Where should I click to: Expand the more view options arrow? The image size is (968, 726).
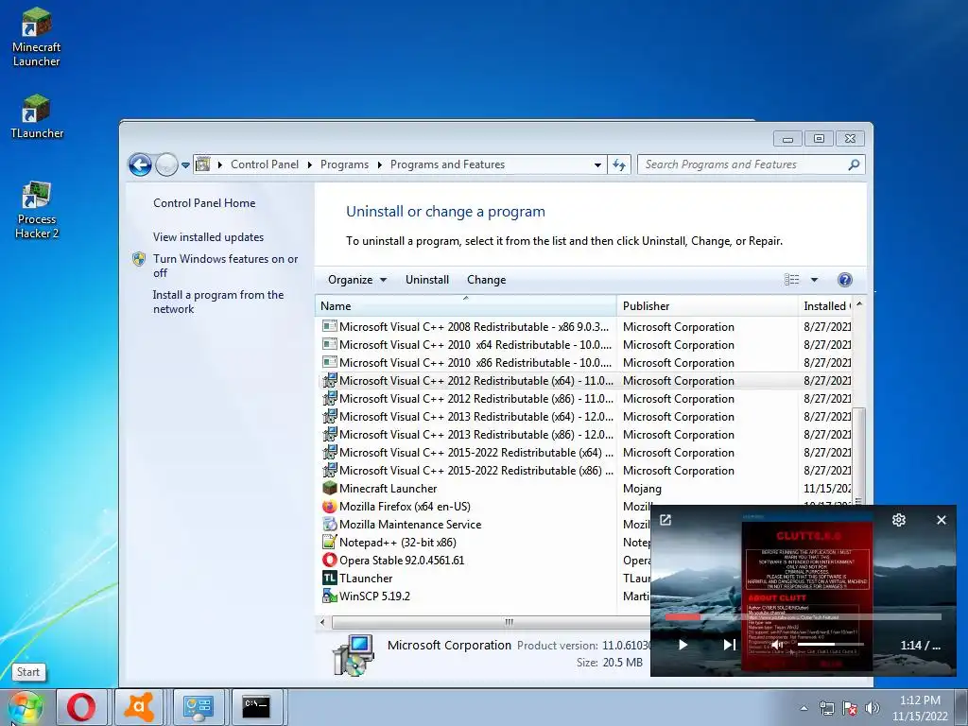point(814,280)
